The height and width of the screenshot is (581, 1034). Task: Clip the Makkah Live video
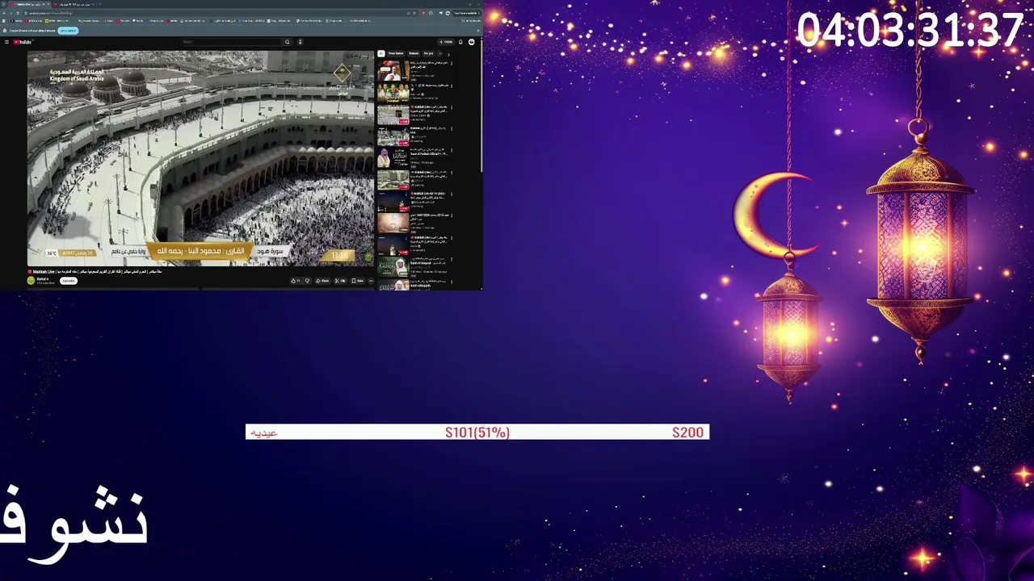340,281
